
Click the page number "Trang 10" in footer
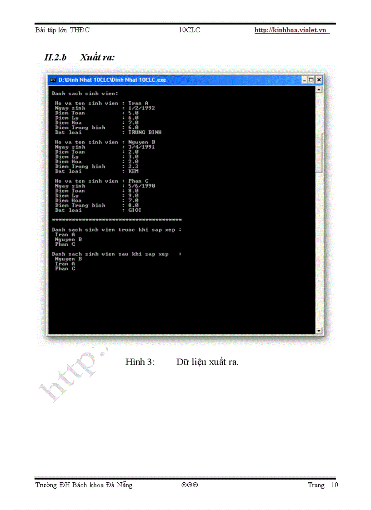pyautogui.click(x=323, y=485)
